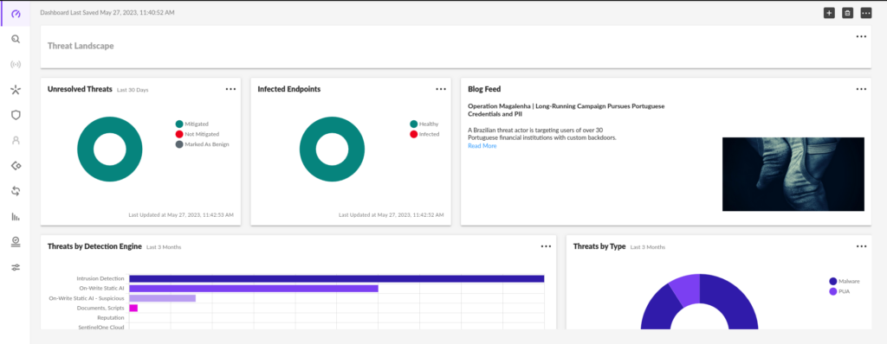
Task: Open the Sentinels shield icon in sidebar
Action: [x=16, y=115]
